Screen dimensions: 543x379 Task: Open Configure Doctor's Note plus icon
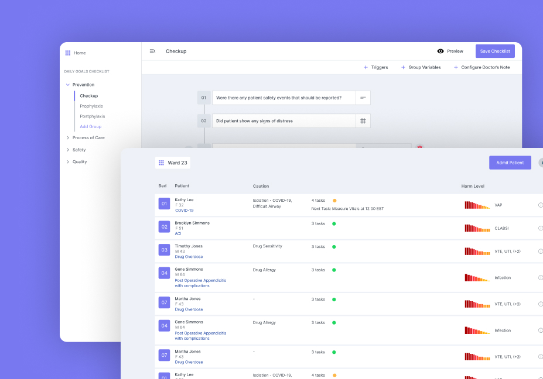point(456,67)
